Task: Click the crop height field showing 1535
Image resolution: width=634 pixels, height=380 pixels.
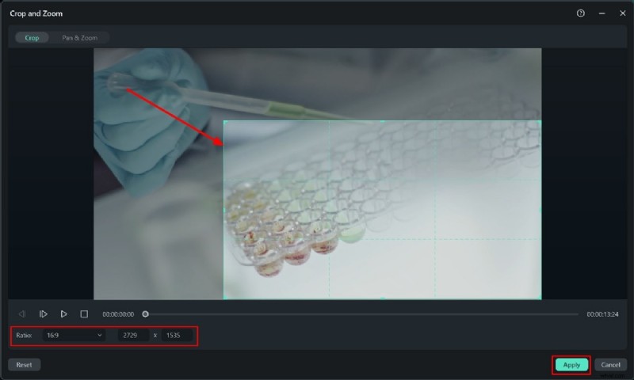Action: point(177,335)
